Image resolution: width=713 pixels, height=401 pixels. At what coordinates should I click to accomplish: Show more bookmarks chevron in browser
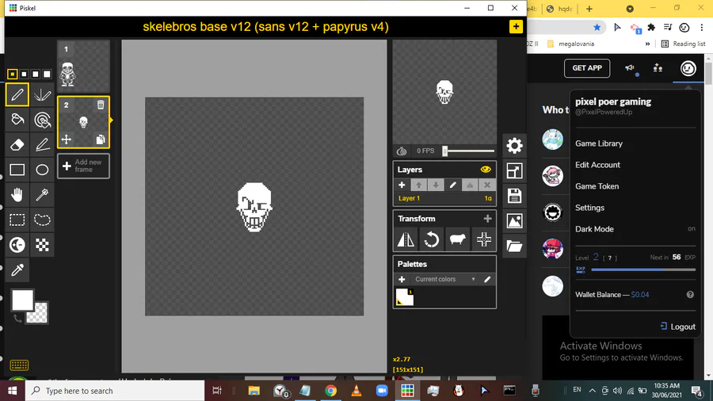coord(647,44)
